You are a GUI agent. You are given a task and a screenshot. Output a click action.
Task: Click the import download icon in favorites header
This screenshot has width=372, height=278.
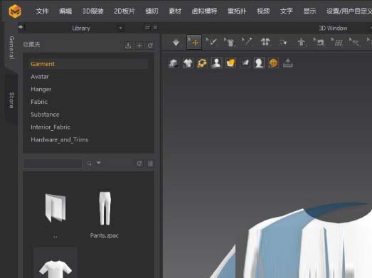(x=128, y=45)
